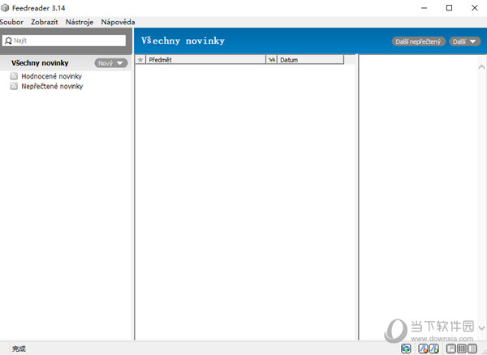Click the Hodnocené novinky feed icon
The height and width of the screenshot is (355, 487).
[14, 76]
